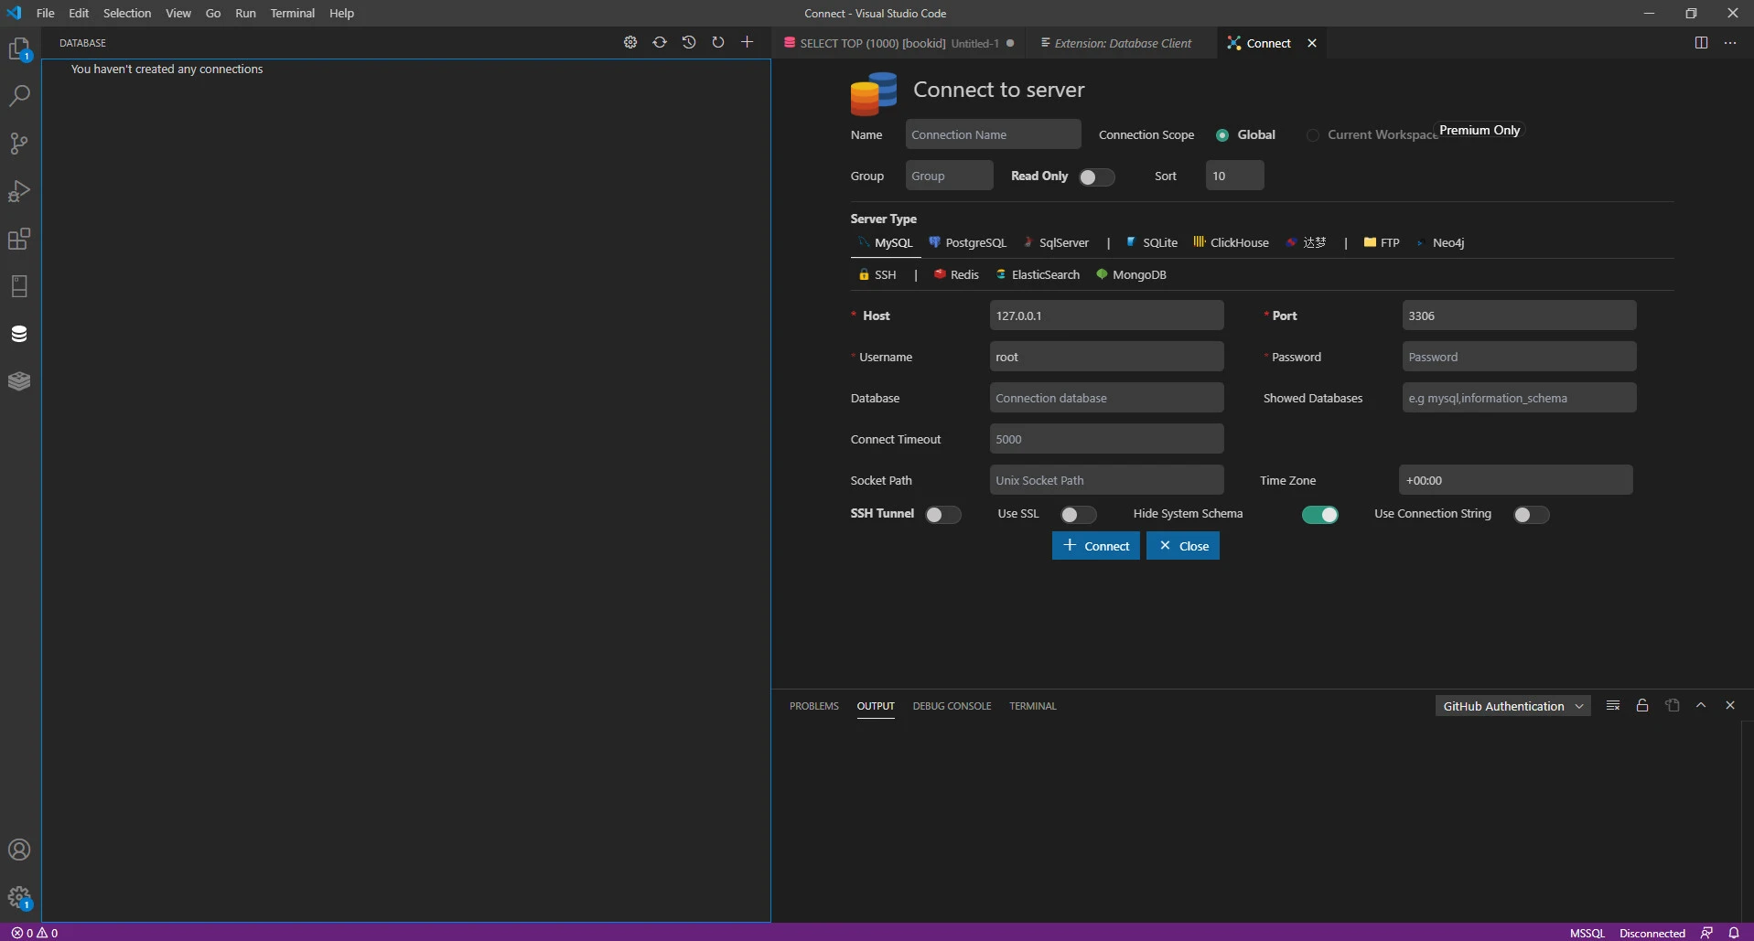Image resolution: width=1754 pixels, height=941 pixels.
Task: Click the split editor right icon
Action: 1701,43
